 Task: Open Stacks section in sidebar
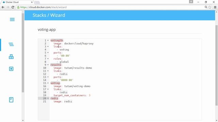pyautogui.click(x=11, y=44)
